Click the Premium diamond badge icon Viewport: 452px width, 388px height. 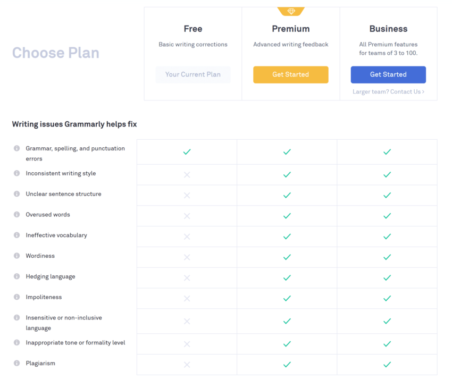click(x=291, y=10)
